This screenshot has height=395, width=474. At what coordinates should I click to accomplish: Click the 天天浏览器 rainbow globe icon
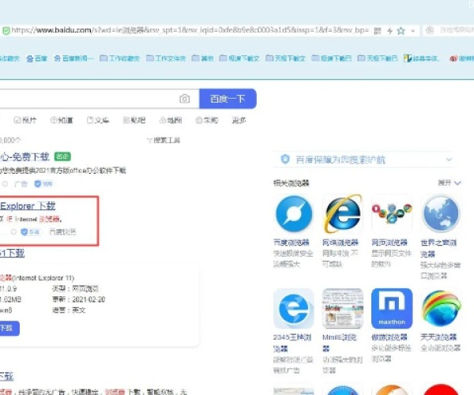pos(441,309)
